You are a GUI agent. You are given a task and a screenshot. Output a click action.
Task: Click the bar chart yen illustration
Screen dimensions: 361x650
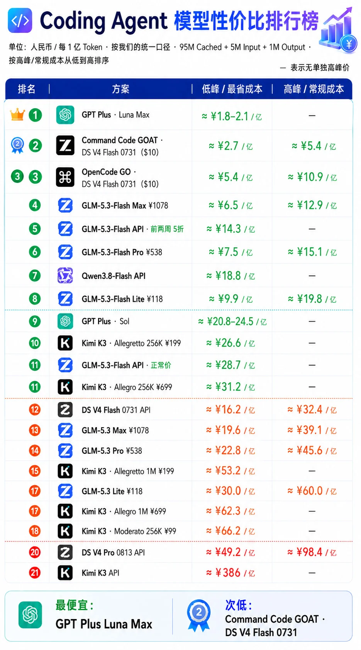pyautogui.click(x=337, y=31)
